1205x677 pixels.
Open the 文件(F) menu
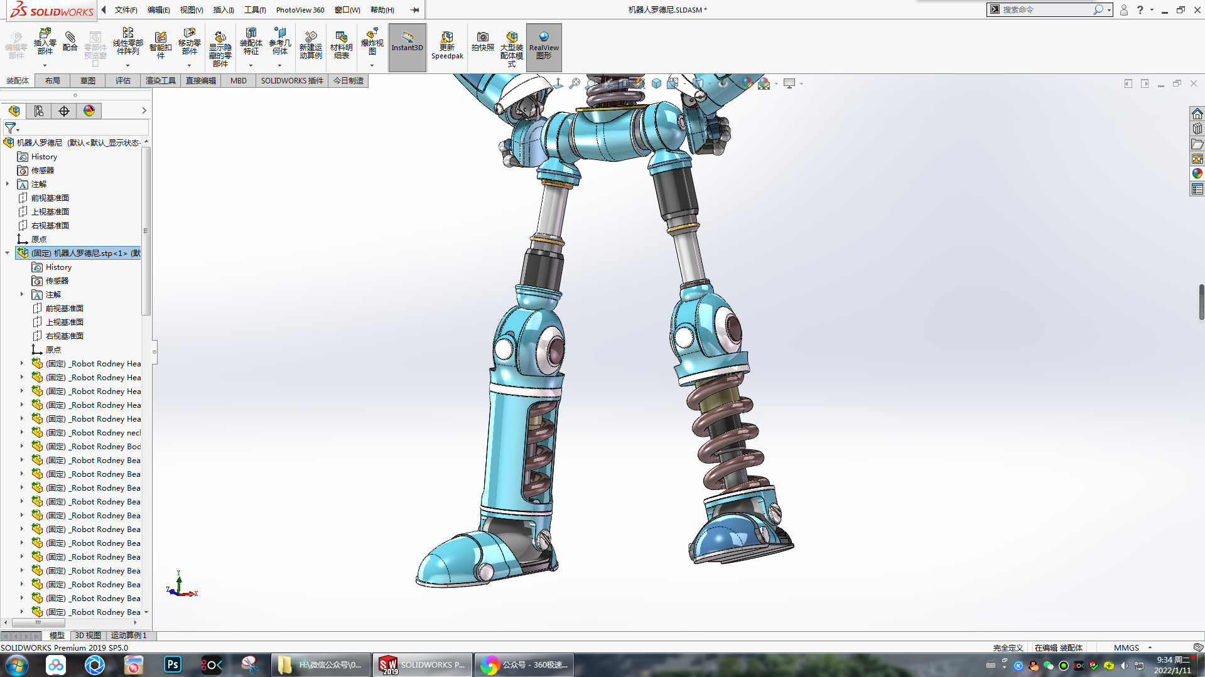(x=126, y=10)
